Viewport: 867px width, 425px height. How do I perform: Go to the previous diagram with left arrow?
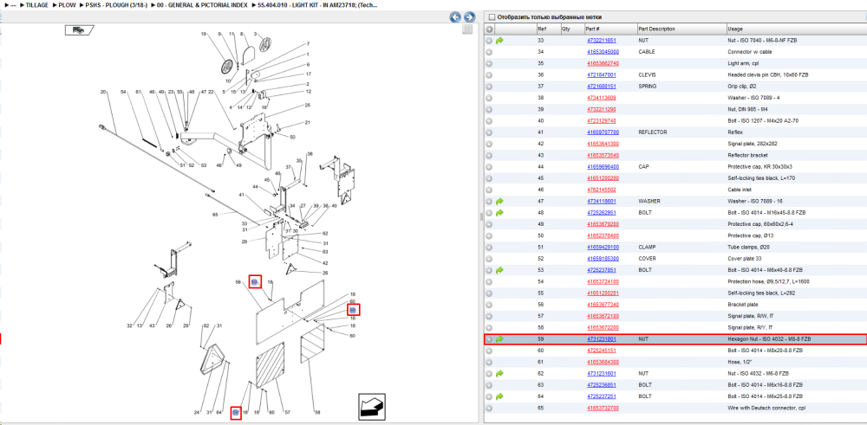(455, 17)
